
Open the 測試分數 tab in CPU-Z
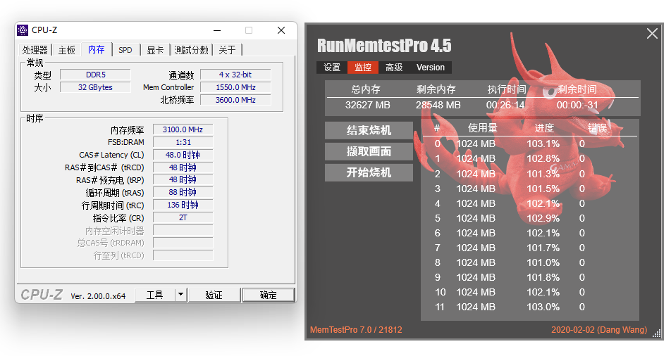191,50
